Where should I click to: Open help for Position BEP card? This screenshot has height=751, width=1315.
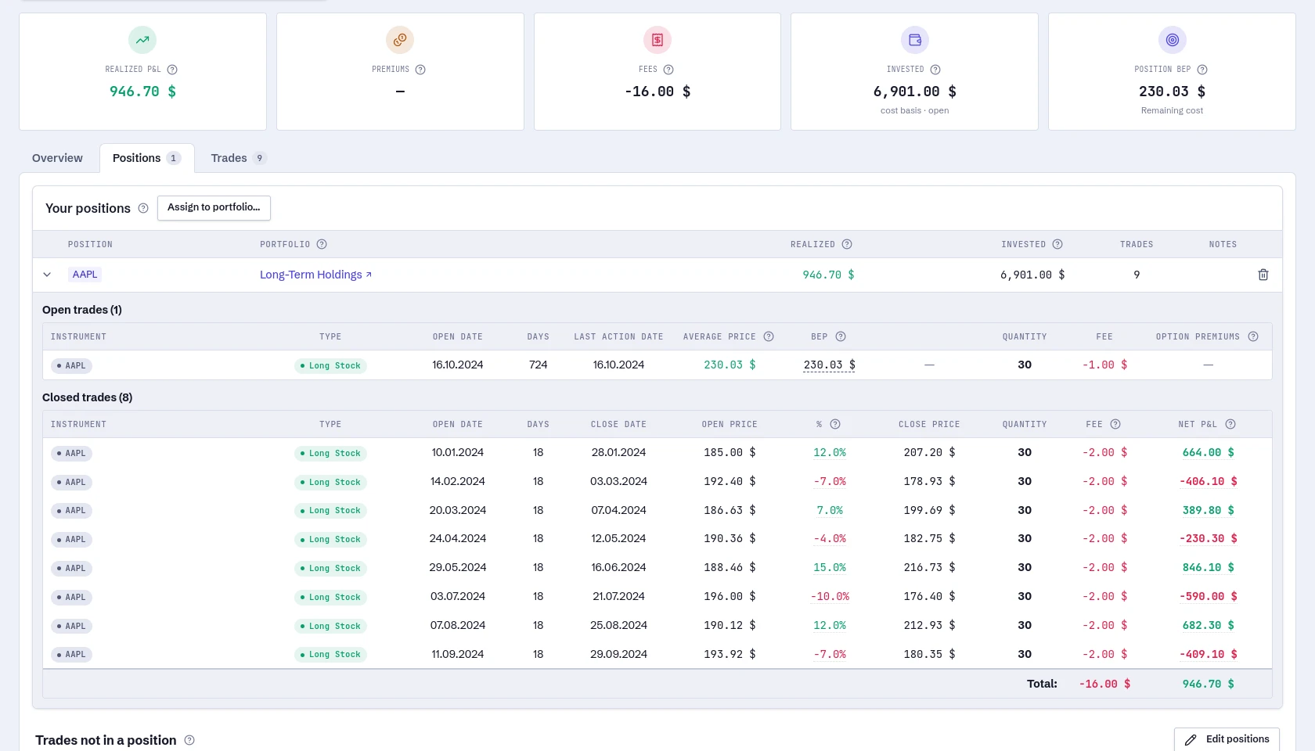pyautogui.click(x=1202, y=70)
